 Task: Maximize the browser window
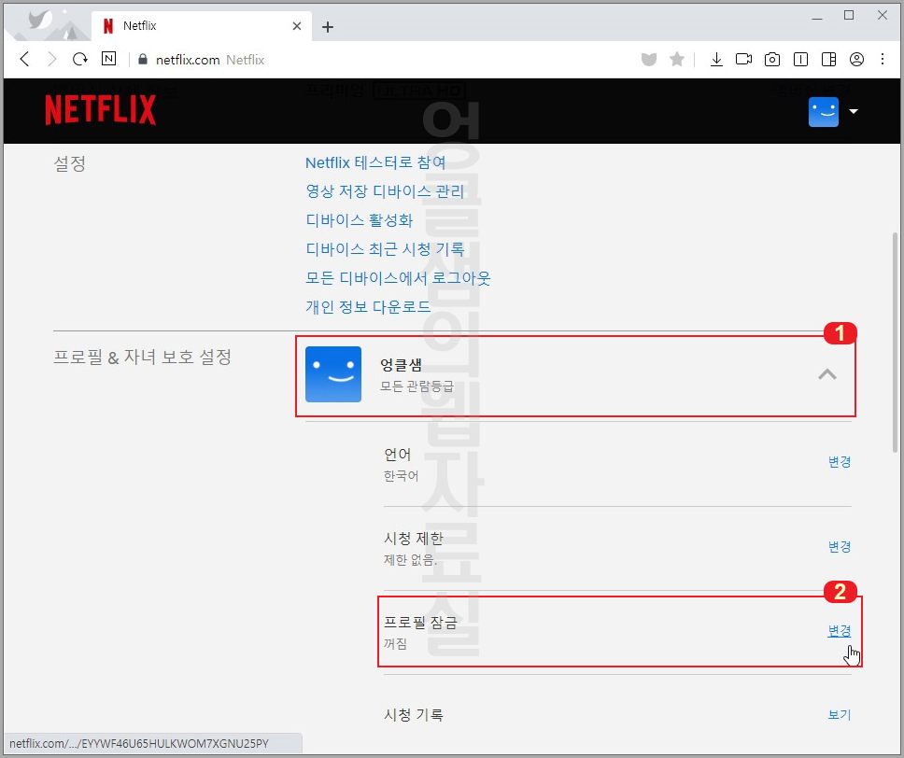click(849, 15)
